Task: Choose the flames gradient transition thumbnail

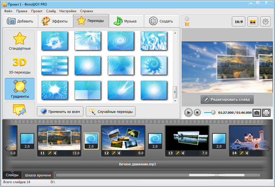Action: tap(154, 41)
